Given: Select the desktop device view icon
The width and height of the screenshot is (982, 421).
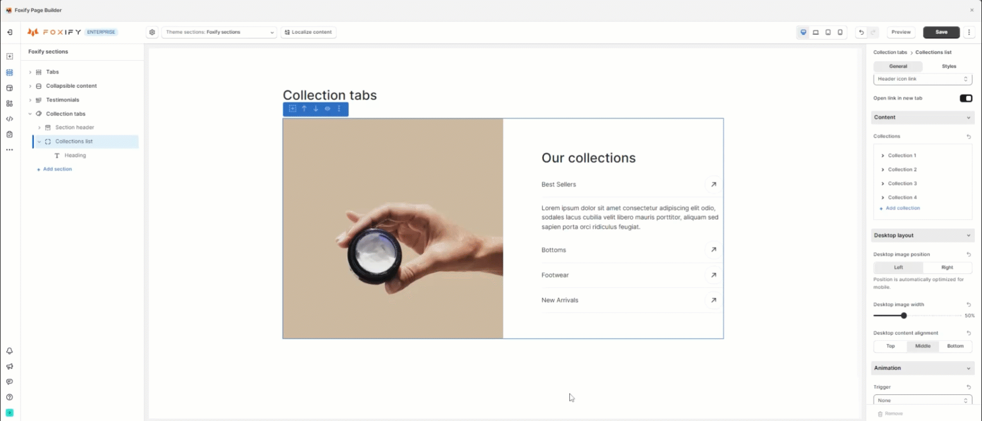Looking at the screenshot, I should (804, 32).
